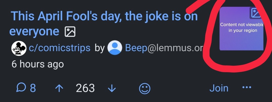This screenshot has height=102, width=272.
Task: Click the word "everyone" in the post title
Action: tap(34, 32)
